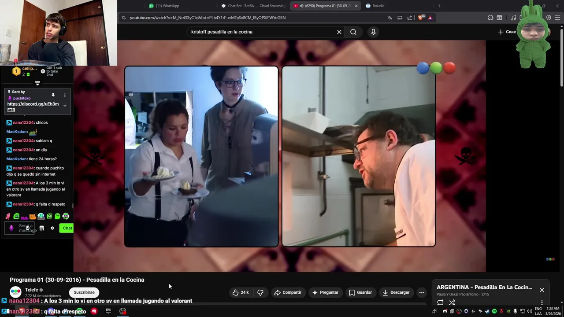Toggle shuffle playlist icon
The image size is (564, 317).
click(452, 302)
